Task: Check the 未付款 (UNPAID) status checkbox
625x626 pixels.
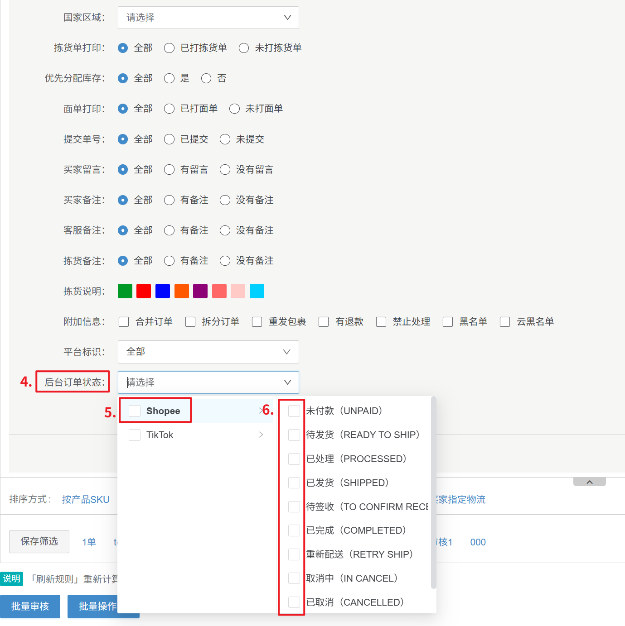Action: (x=294, y=411)
